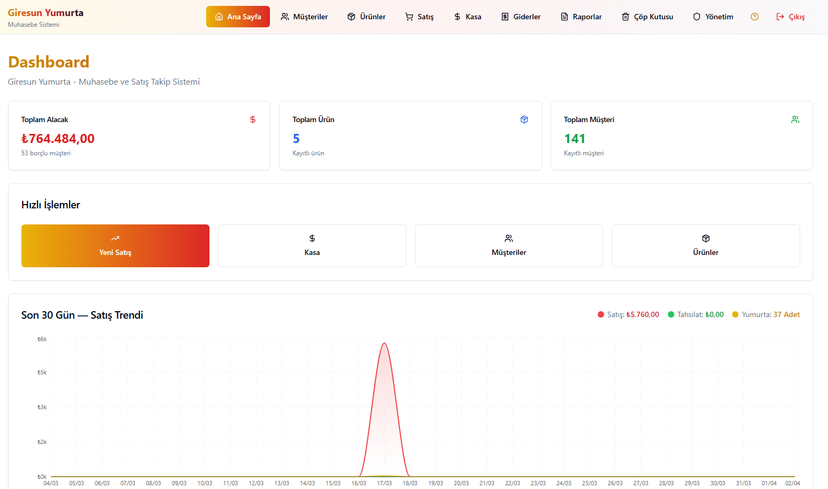Click the Ürünler quick action button

(706, 246)
